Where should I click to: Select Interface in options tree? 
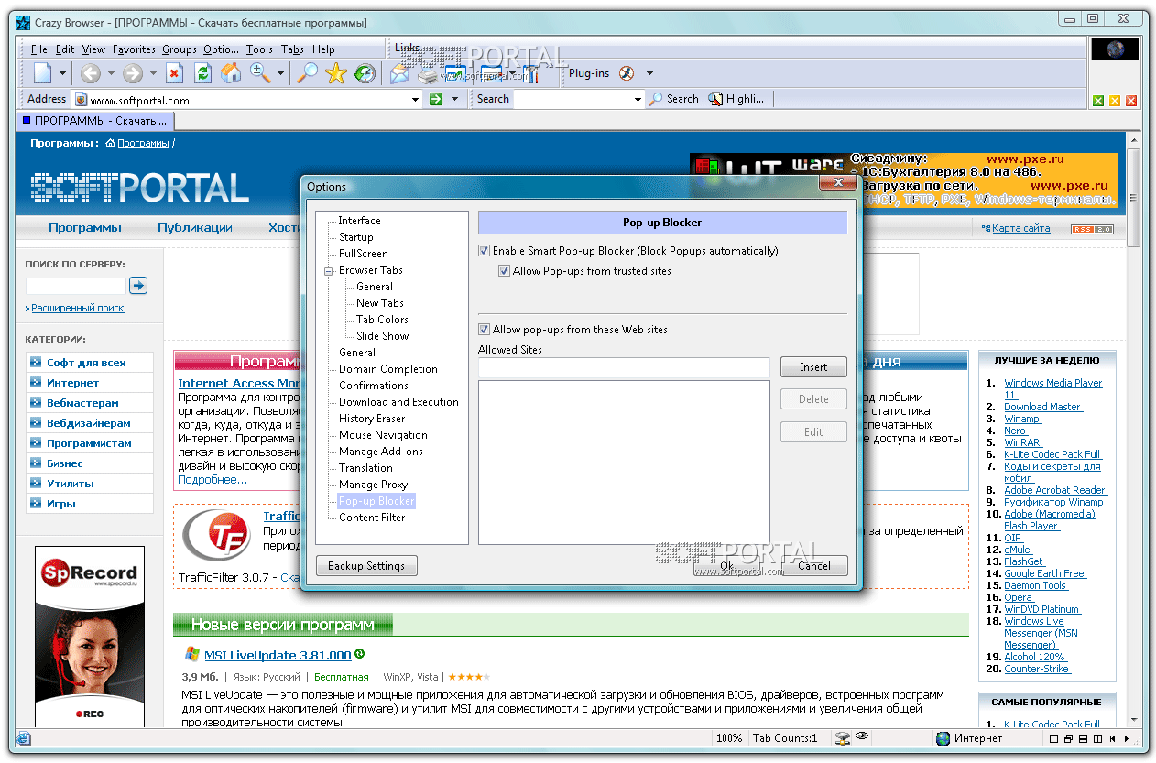point(359,221)
